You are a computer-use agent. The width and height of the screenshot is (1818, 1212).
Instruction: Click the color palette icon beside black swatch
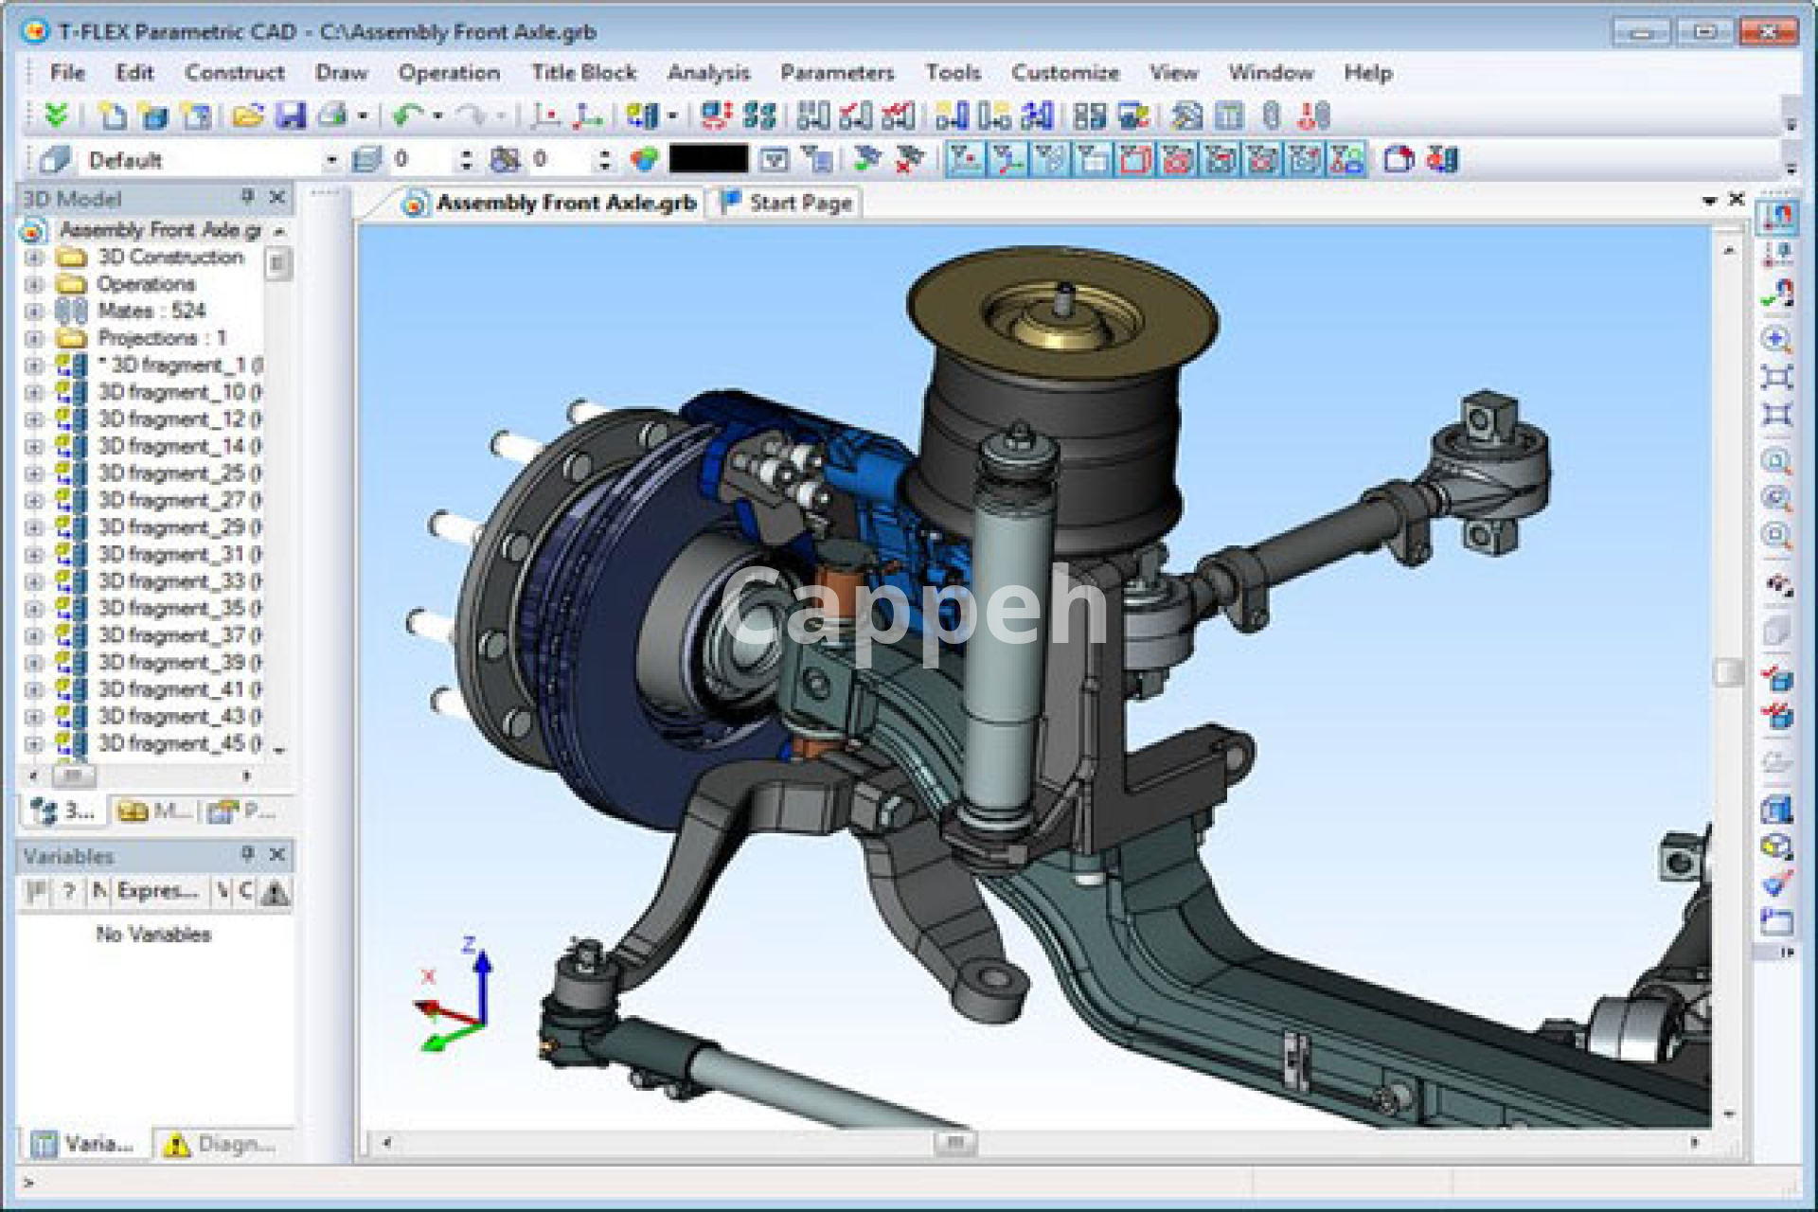[x=645, y=159]
